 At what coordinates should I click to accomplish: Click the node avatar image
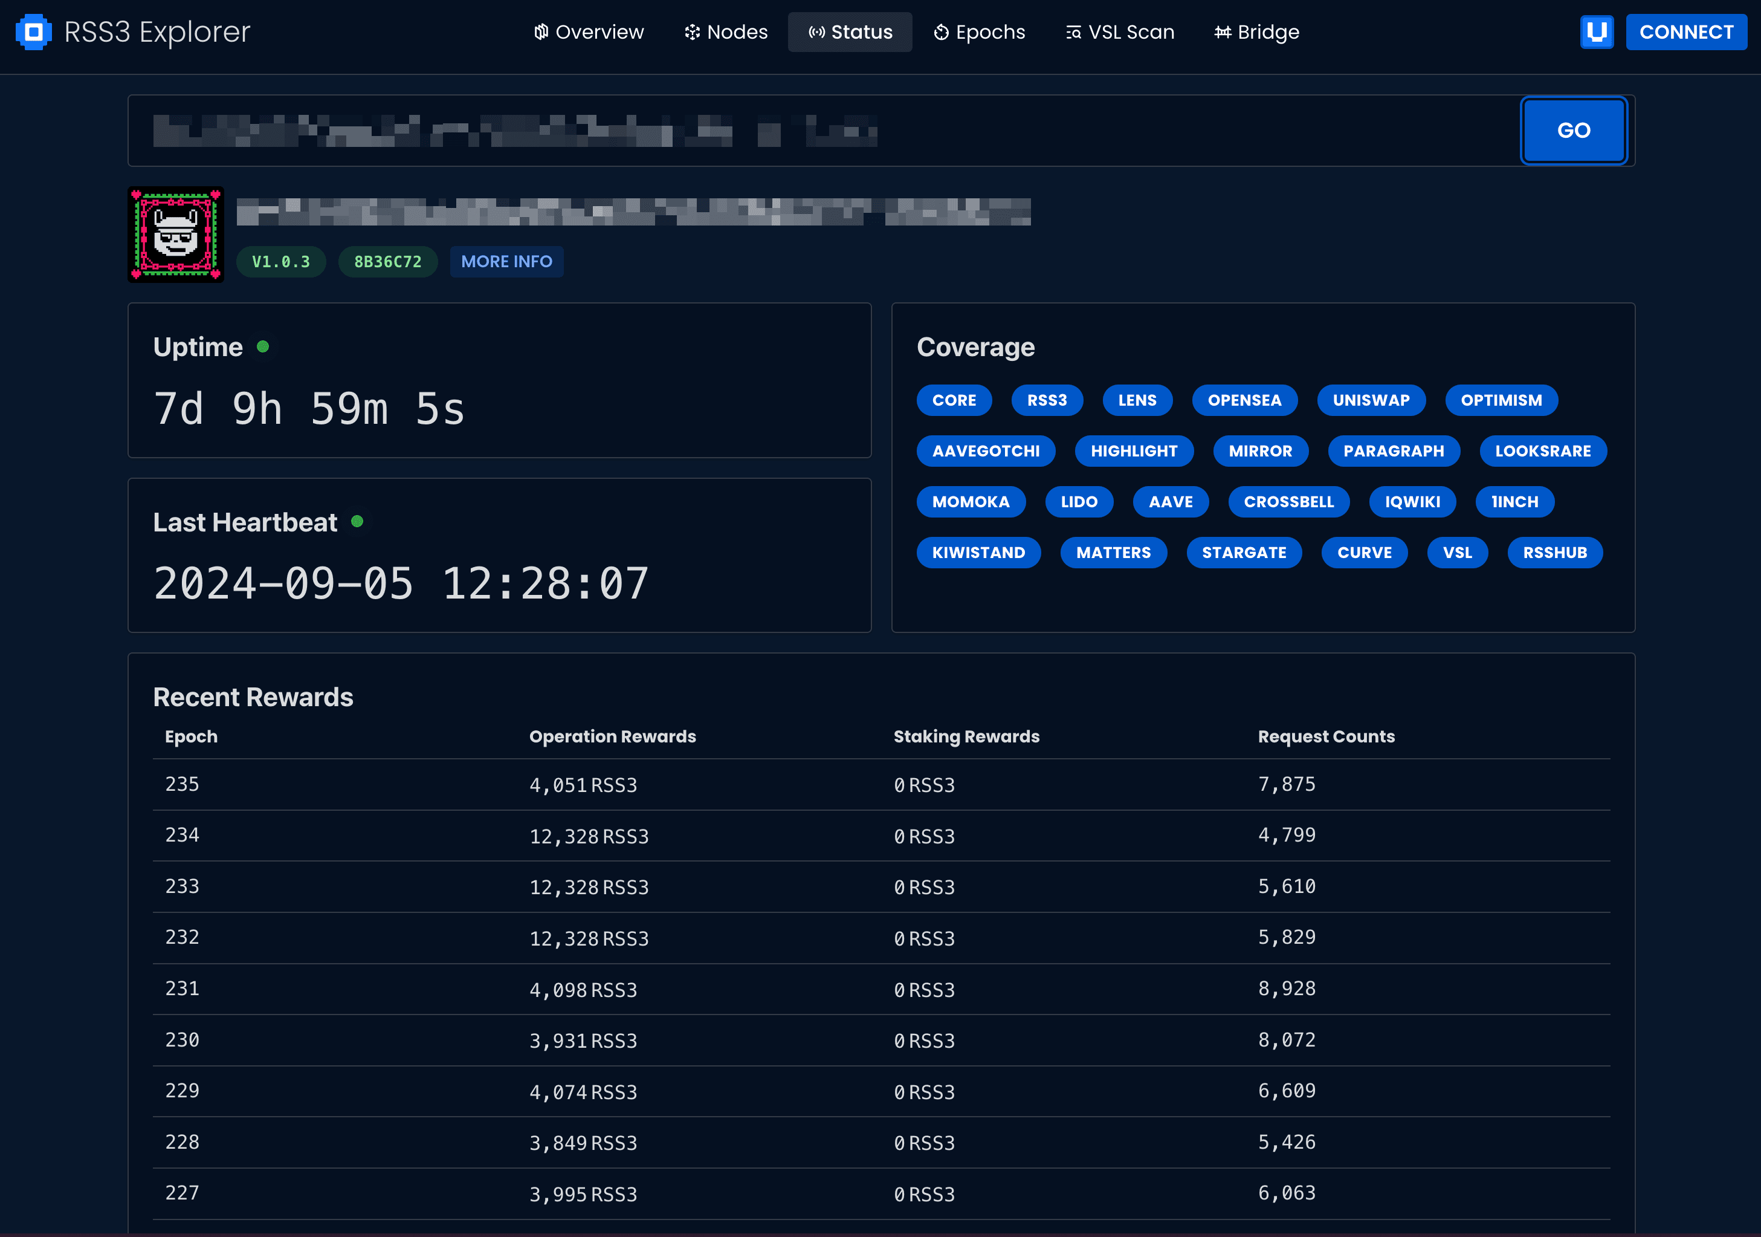coord(176,235)
